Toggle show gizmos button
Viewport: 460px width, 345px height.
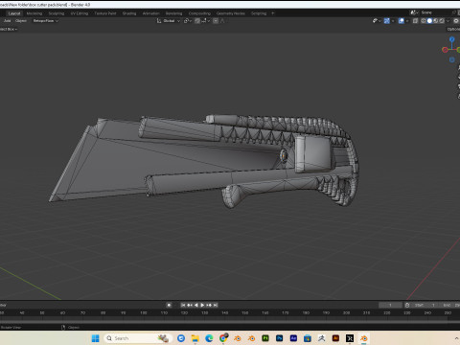[x=387, y=21]
